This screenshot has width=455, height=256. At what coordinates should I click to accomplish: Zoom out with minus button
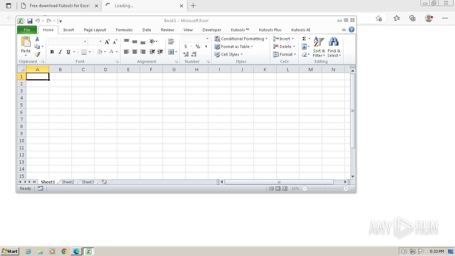pos(305,188)
